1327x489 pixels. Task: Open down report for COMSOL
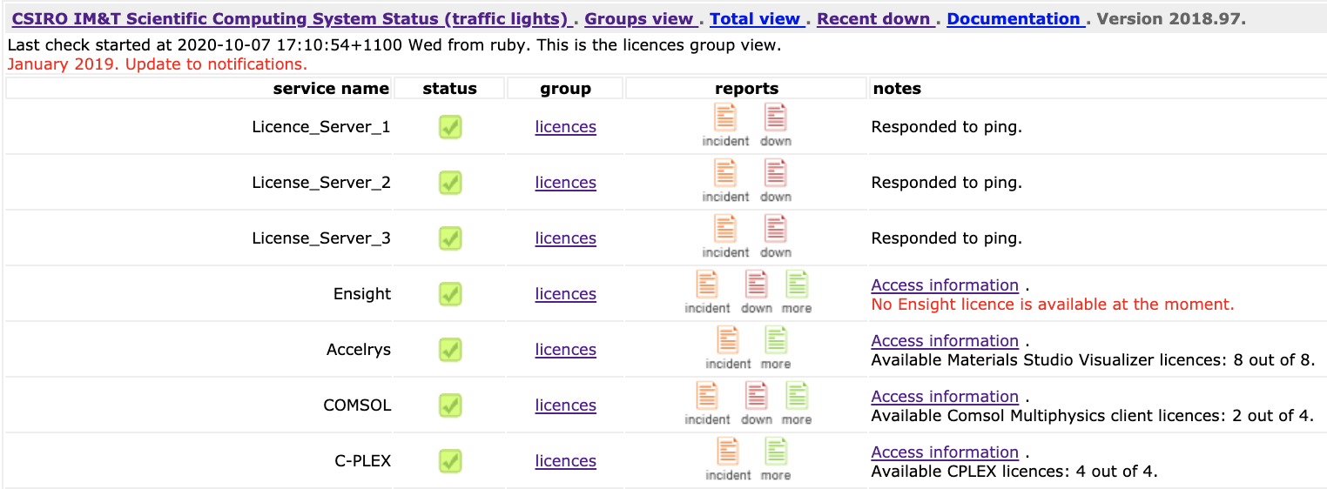tap(757, 404)
